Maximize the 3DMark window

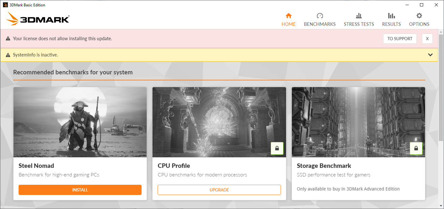coord(422,5)
